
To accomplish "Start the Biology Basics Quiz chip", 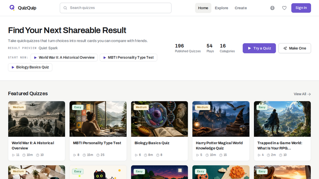I will pos(30,67).
